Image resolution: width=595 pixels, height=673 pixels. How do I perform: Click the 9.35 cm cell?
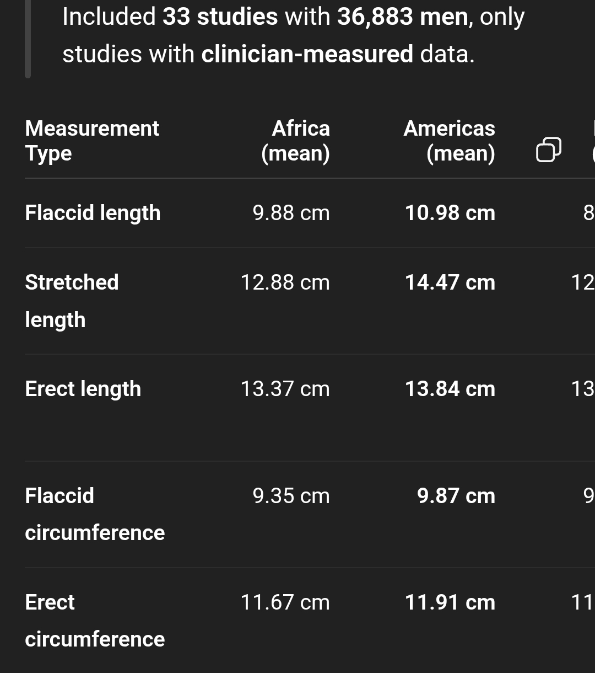click(x=291, y=495)
